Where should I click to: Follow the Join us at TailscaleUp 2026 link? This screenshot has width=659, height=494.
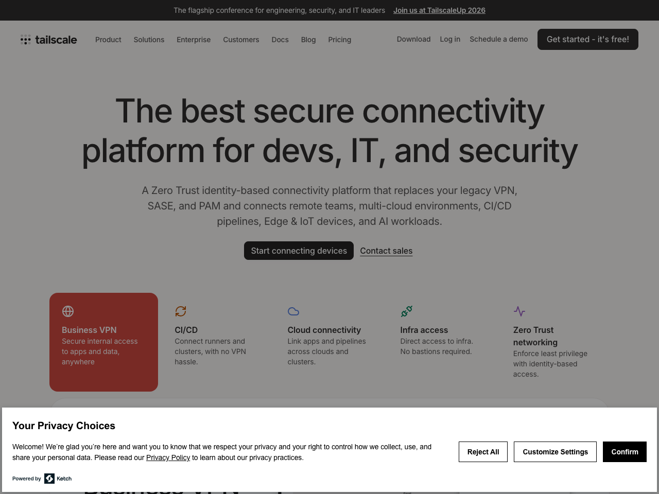point(439,10)
